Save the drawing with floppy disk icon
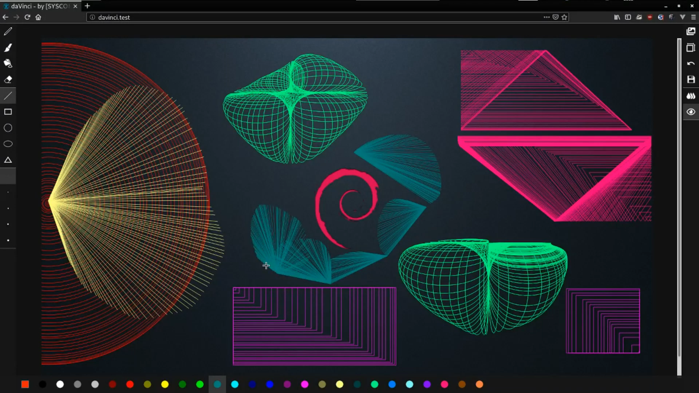Image resolution: width=699 pixels, height=393 pixels. pos(691,80)
